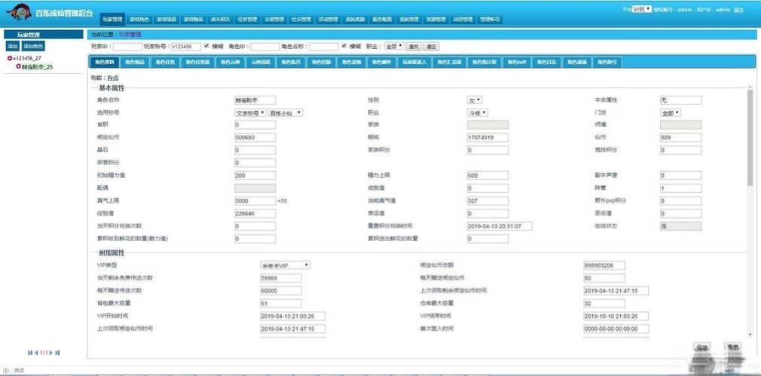Switch to the 角色物品 tab
This screenshot has height=376, width=761.
[134, 62]
